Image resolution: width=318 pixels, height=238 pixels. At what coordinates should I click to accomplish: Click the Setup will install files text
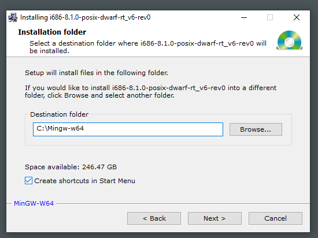97,73
